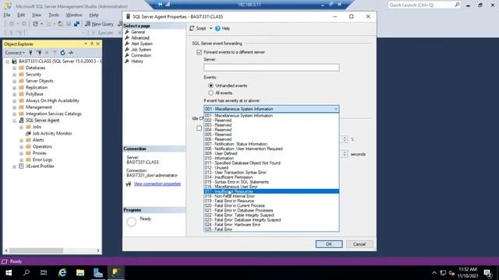Select the General page wrench icon
Viewport: 499px width, 280px height.
pyautogui.click(x=127, y=32)
